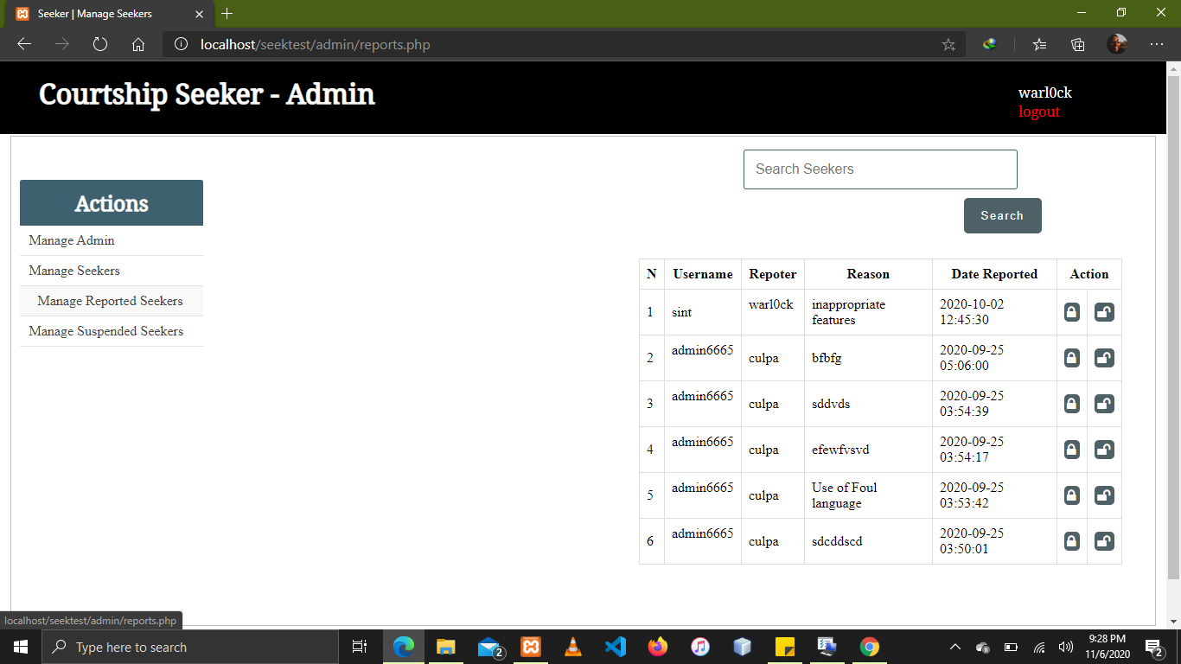Open a new browser tab
The height and width of the screenshot is (664, 1181).
pyautogui.click(x=227, y=14)
